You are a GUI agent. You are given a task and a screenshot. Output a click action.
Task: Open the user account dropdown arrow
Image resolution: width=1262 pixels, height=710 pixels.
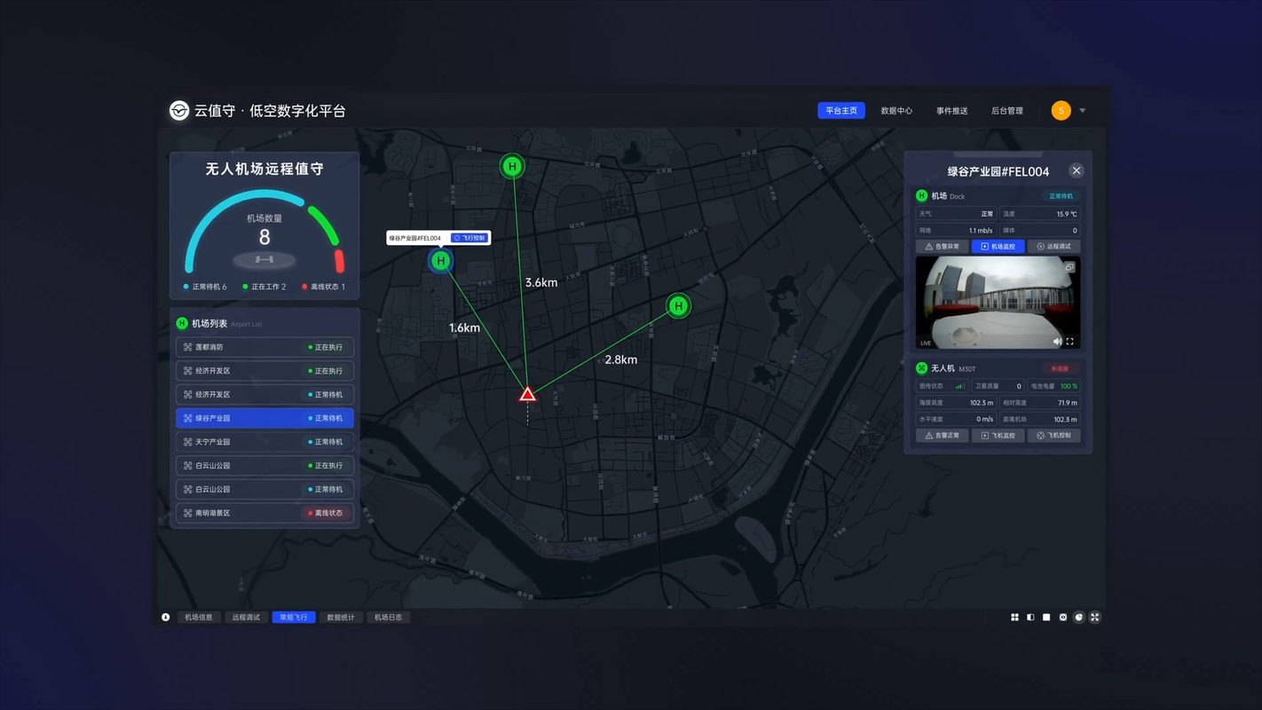1083,111
